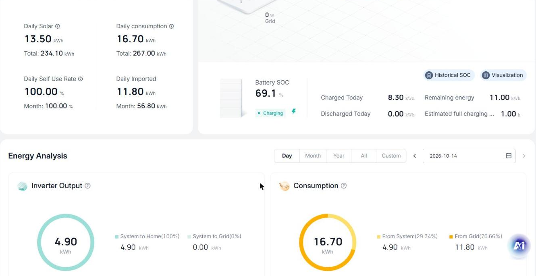Click the Inverter Output panel icon
This screenshot has width=536, height=276.
[x=22, y=186]
